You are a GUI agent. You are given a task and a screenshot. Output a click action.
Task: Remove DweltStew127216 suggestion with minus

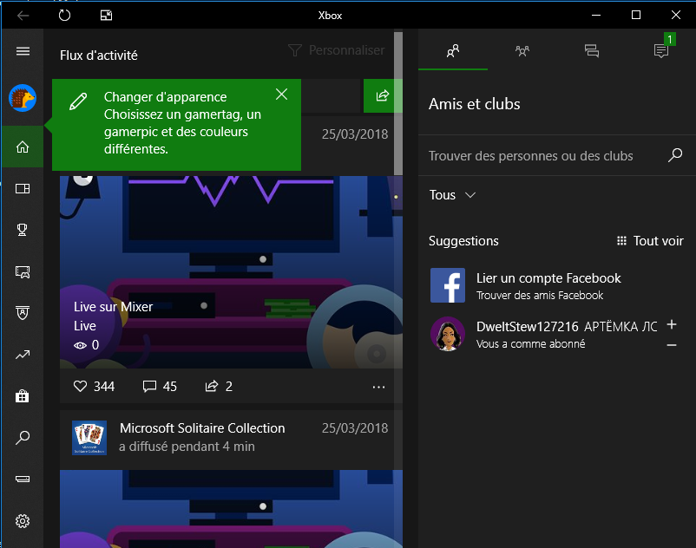click(x=672, y=345)
